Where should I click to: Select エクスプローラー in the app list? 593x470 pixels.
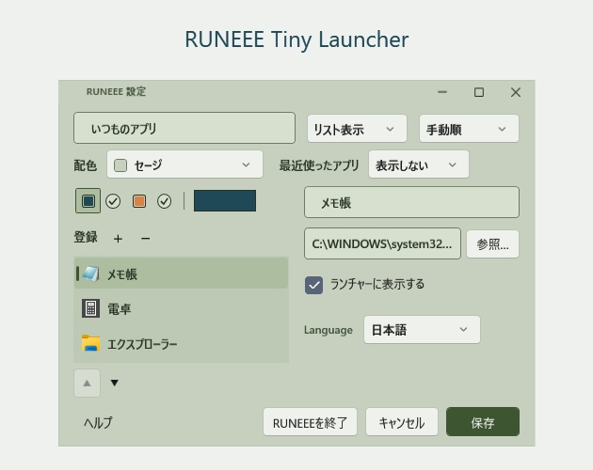point(181,343)
